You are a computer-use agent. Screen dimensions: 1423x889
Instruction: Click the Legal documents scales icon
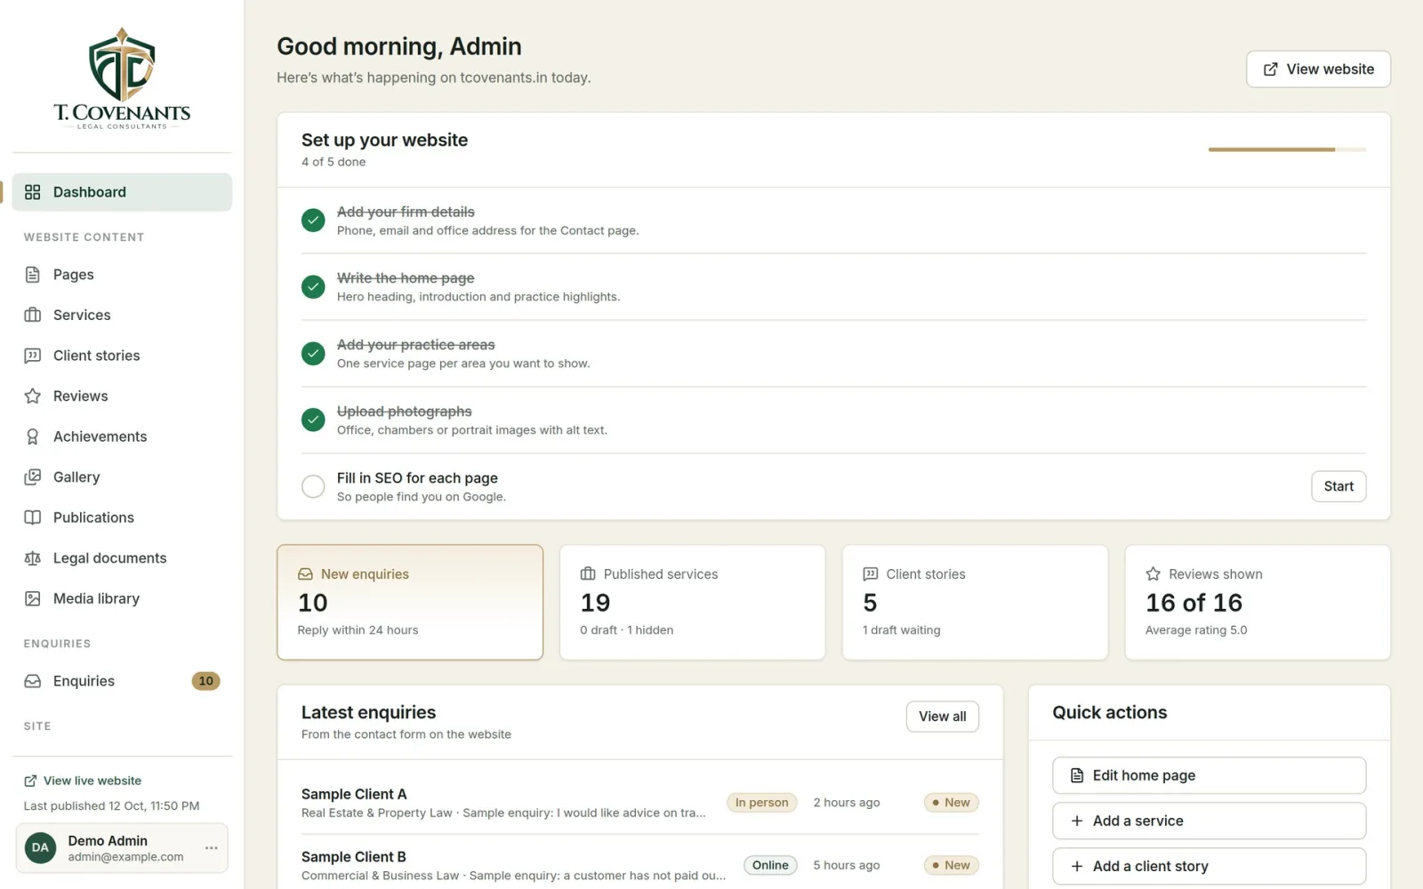(x=33, y=558)
